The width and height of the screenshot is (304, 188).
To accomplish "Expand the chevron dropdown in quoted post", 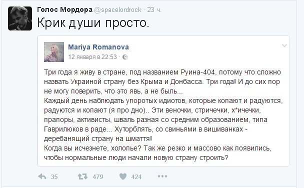I will (x=284, y=45).
